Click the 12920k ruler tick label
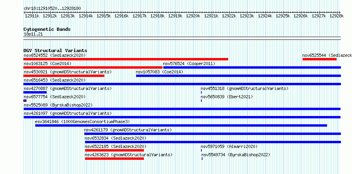The width and height of the screenshot is (352, 174). (193, 16)
